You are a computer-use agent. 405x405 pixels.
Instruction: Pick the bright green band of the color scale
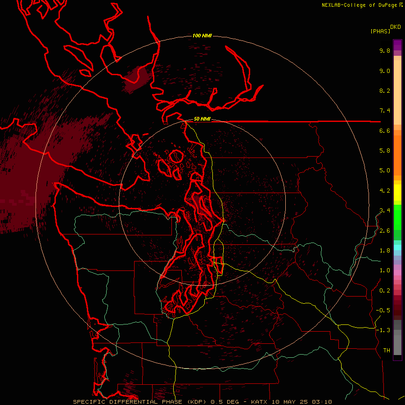click(397, 217)
